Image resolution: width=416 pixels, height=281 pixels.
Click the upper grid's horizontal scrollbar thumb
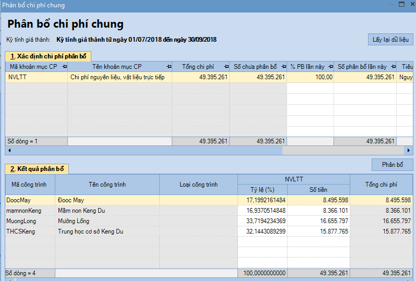(x=147, y=150)
